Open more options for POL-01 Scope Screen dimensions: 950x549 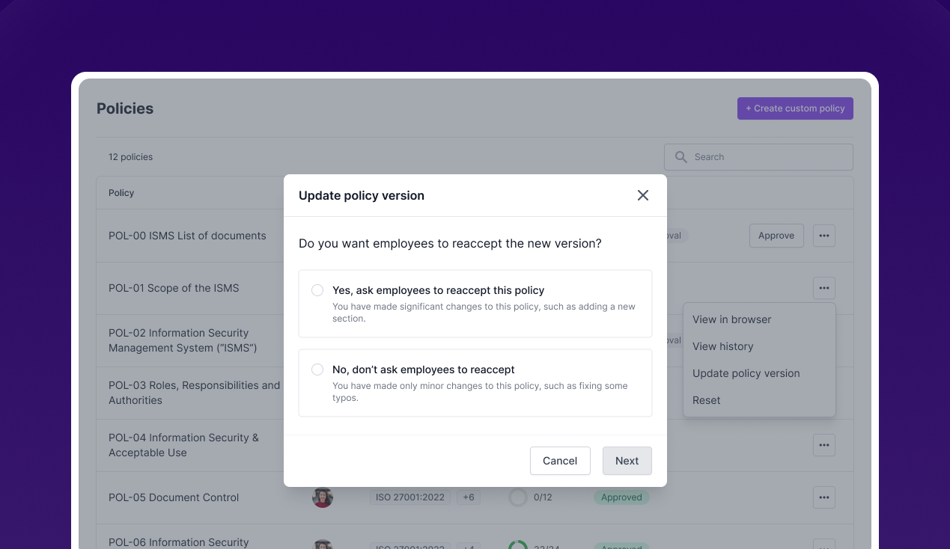[823, 288]
